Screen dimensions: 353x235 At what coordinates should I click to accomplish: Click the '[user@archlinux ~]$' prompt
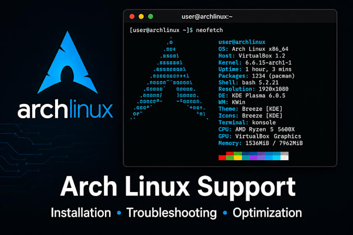(161, 30)
